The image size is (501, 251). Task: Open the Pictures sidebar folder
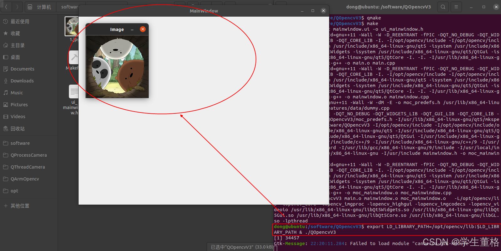[29, 105]
